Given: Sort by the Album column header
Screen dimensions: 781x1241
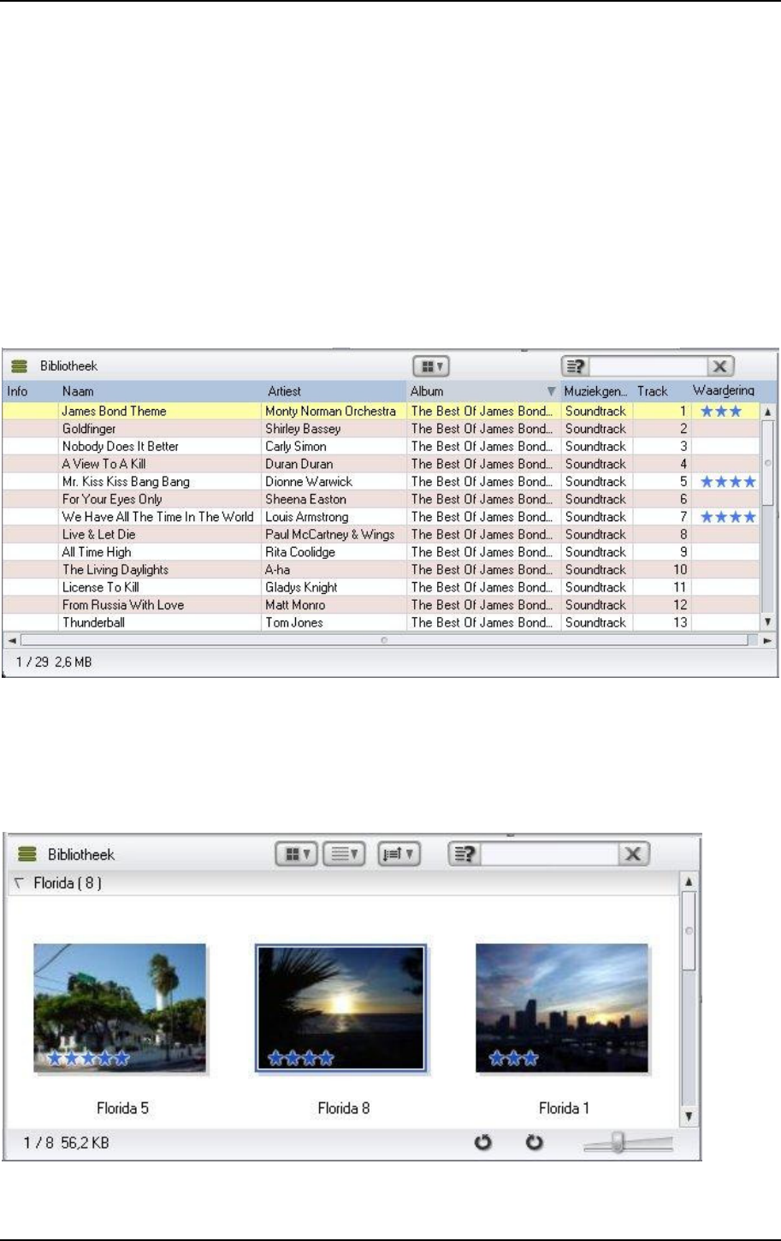Looking at the screenshot, I should tap(483, 391).
